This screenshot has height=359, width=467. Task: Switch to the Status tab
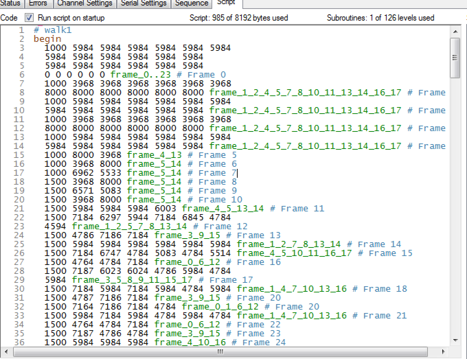tap(11, 3)
